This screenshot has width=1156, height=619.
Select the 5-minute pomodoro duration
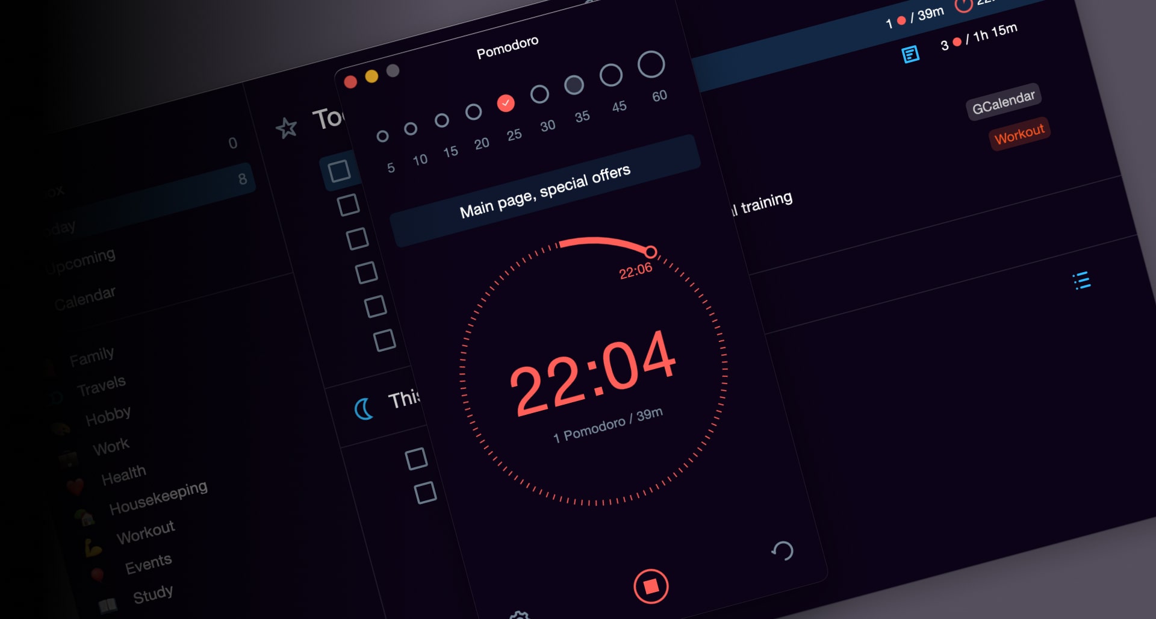pyautogui.click(x=384, y=136)
